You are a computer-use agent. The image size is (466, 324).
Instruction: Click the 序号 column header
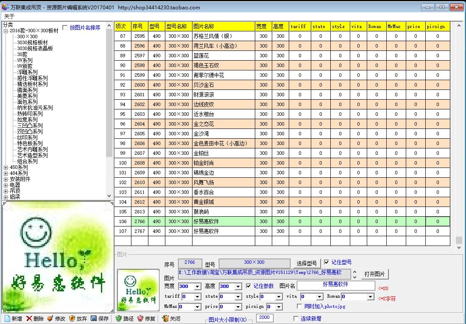coord(140,26)
